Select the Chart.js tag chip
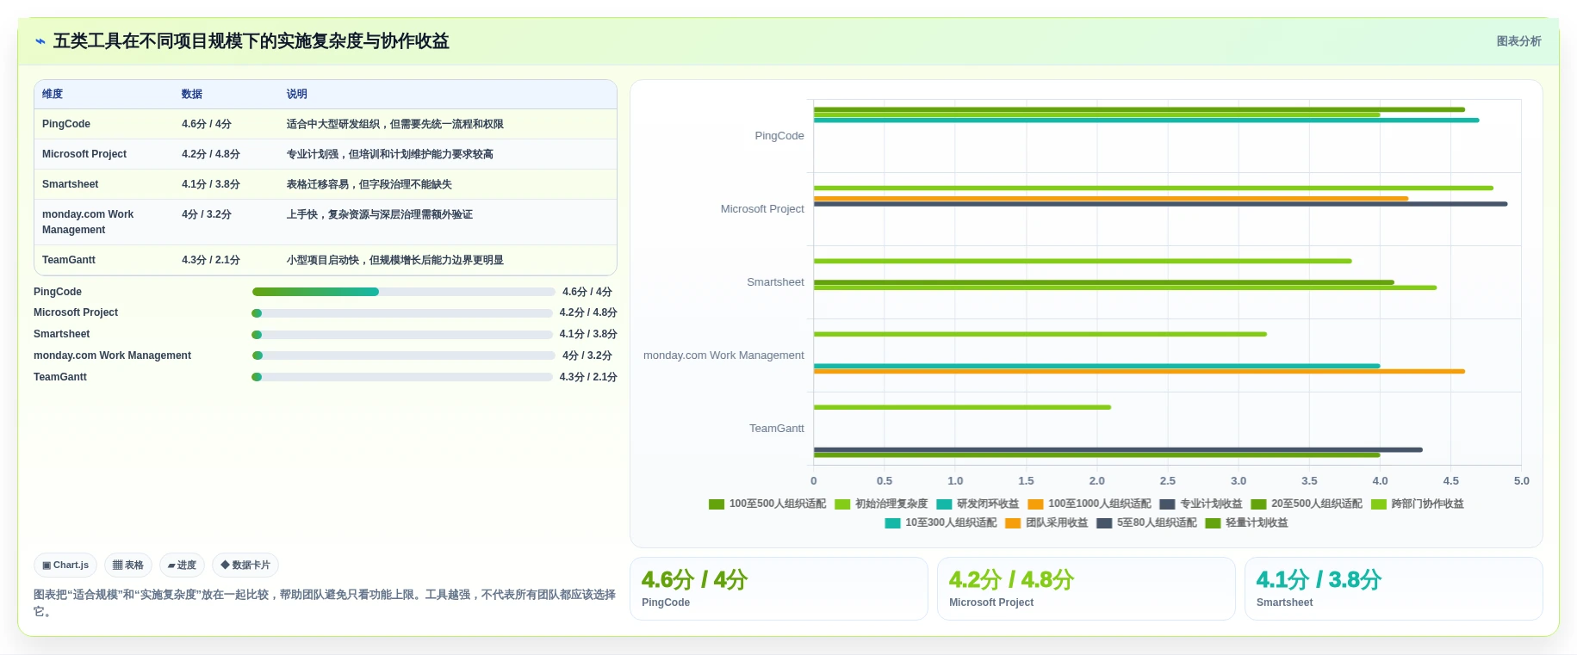 coord(65,565)
